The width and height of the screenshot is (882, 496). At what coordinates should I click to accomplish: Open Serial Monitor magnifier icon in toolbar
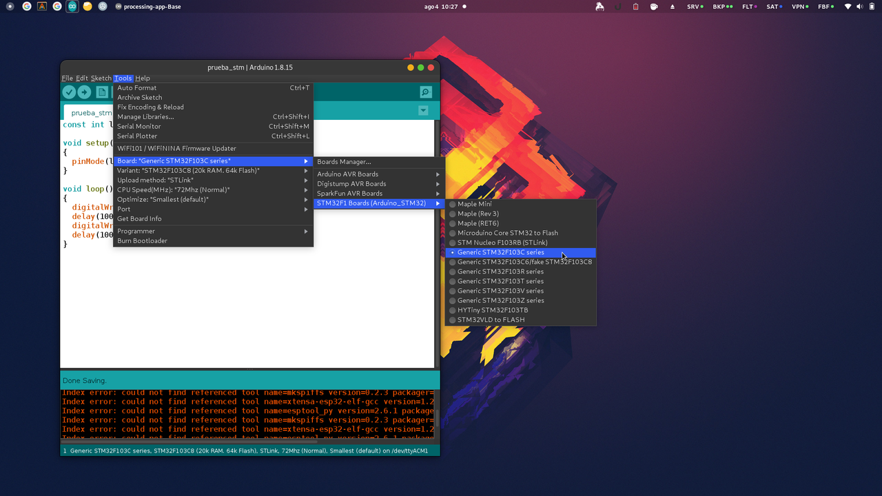[426, 92]
